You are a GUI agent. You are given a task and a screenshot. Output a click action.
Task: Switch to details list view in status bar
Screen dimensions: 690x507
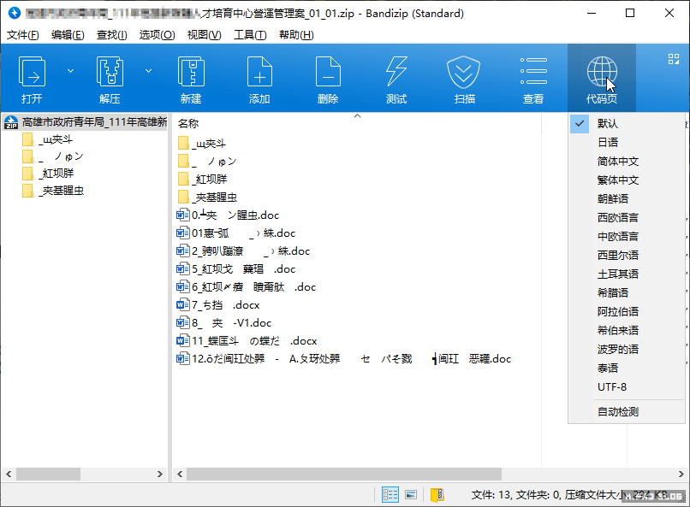click(x=390, y=495)
